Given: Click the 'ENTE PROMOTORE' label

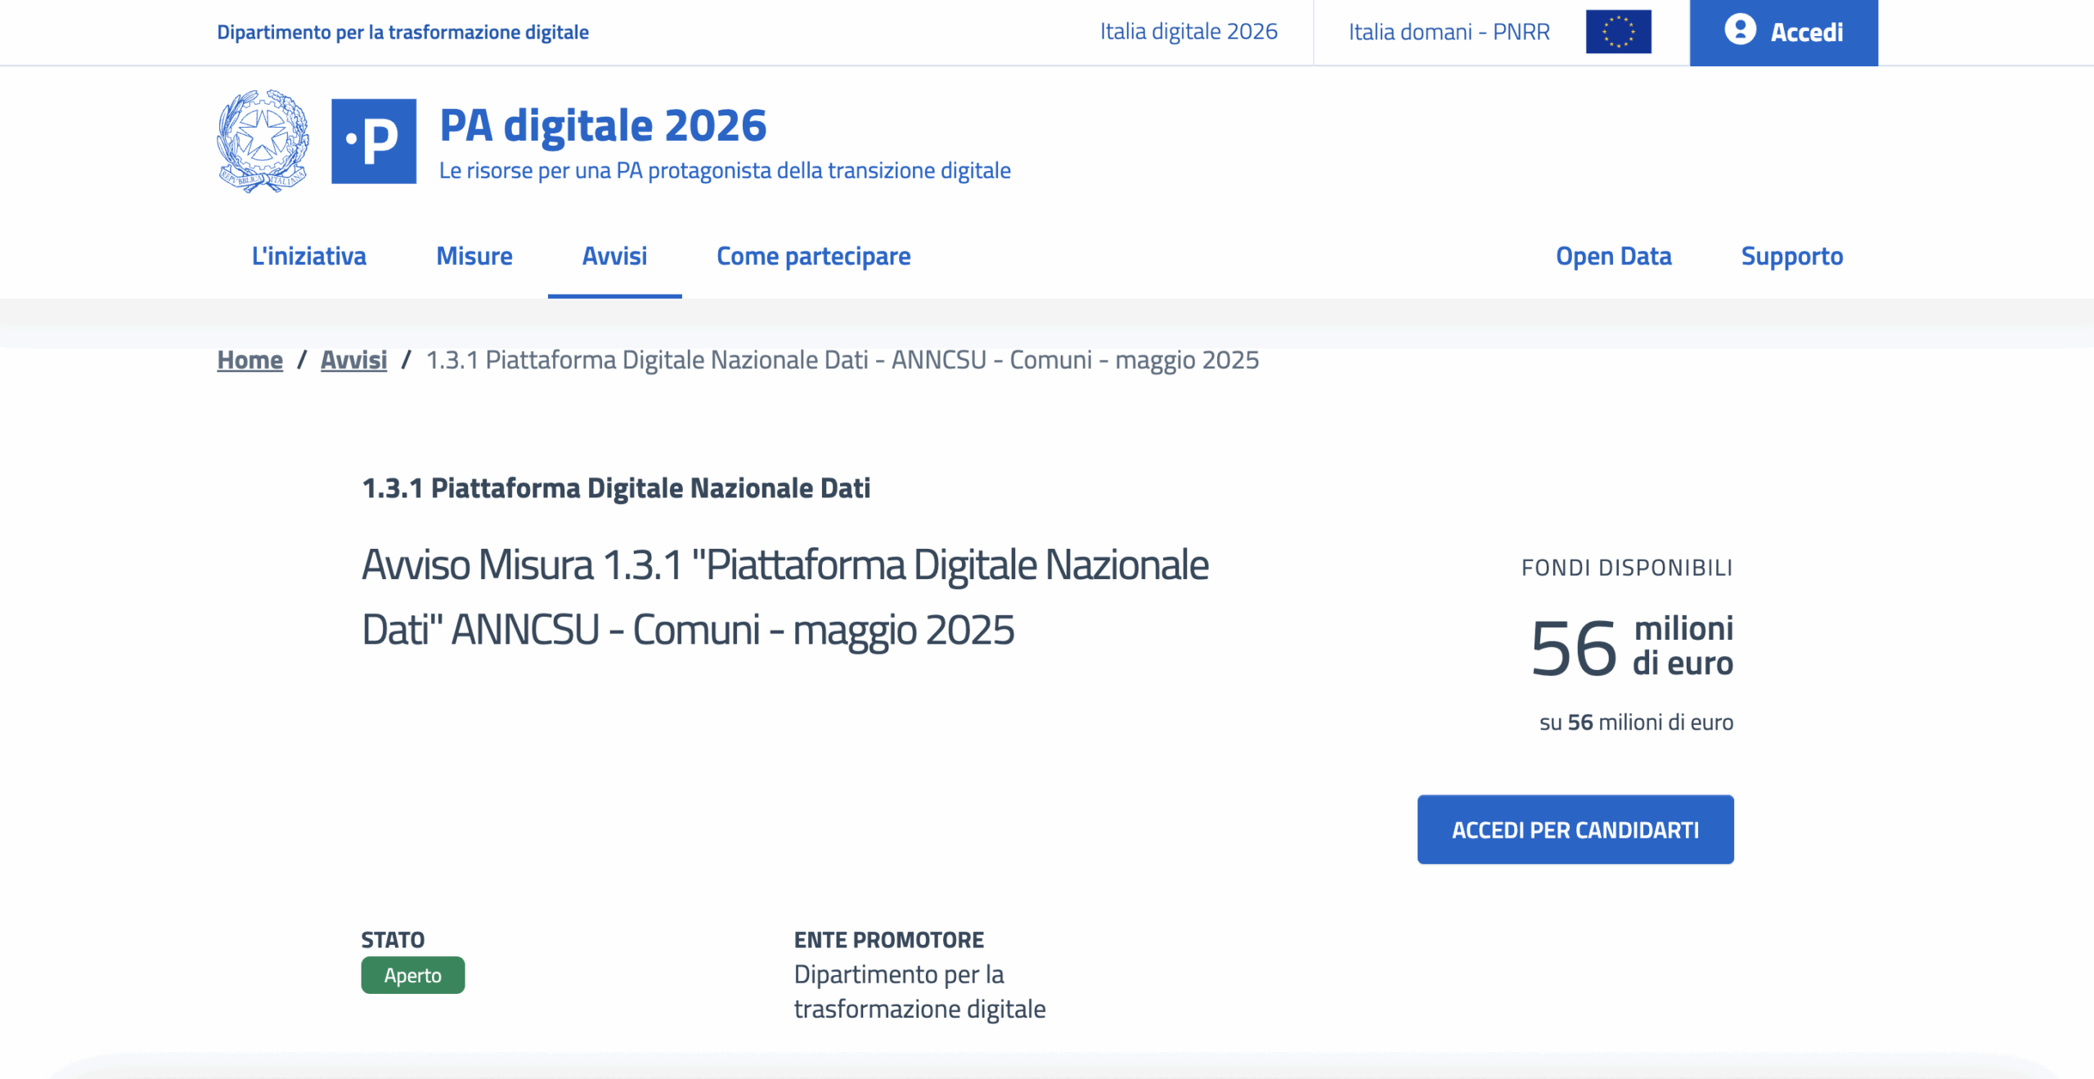Looking at the screenshot, I should pos(889,940).
